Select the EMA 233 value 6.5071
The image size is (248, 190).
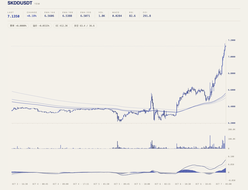(85, 16)
